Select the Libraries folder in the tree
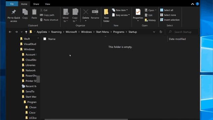The width and height of the screenshot is (213, 120). [29, 65]
